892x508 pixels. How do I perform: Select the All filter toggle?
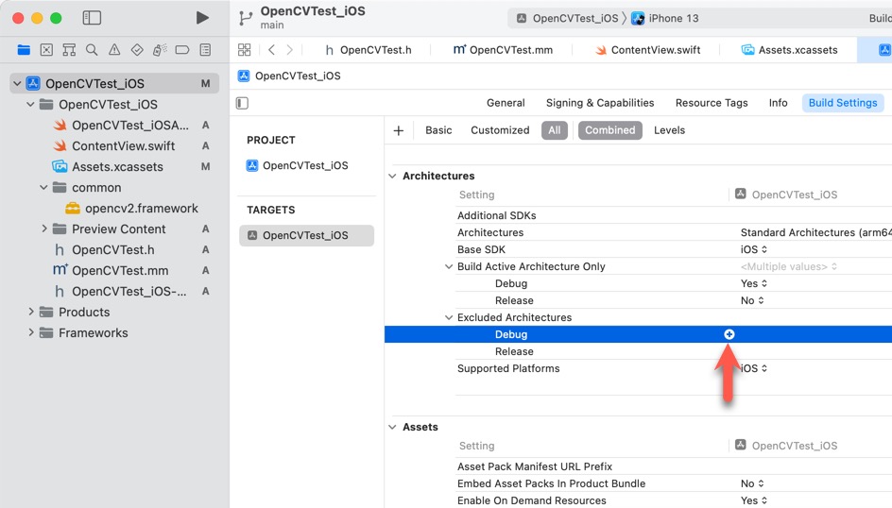(555, 130)
